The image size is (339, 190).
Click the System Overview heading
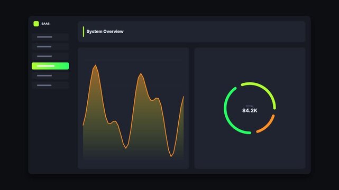pyautogui.click(x=105, y=32)
